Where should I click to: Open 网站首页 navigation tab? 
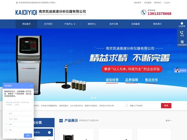pyautogui.click(x=26, y=24)
